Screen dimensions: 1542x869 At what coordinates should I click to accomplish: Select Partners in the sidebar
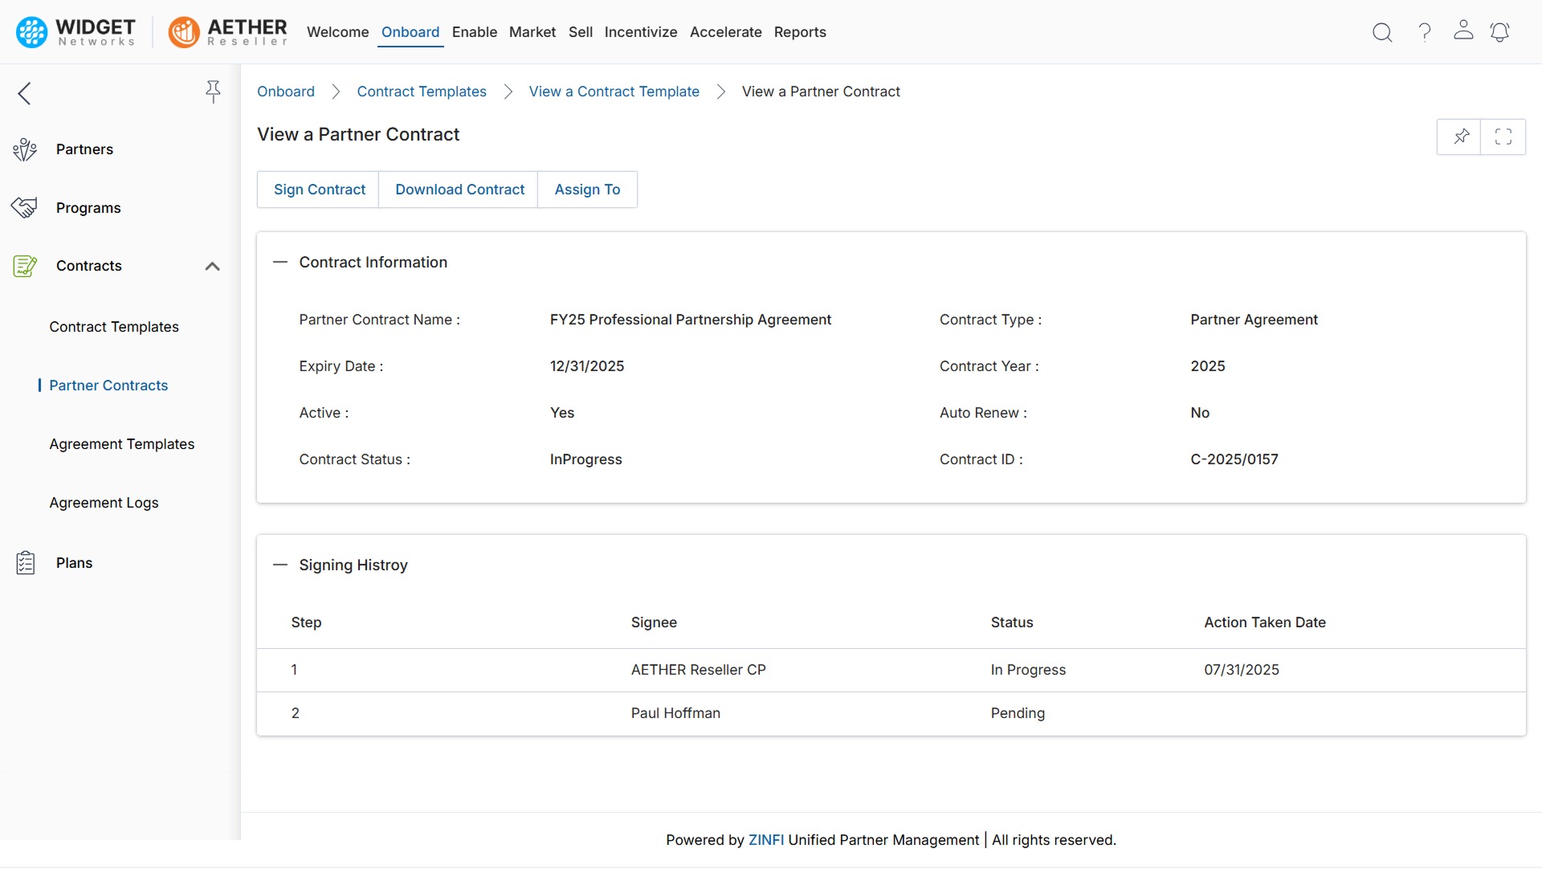point(85,149)
